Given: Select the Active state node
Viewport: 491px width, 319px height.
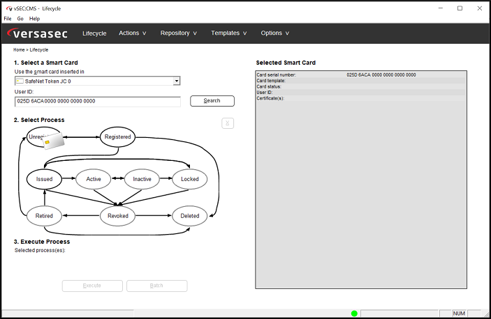Looking at the screenshot, I should (94, 179).
